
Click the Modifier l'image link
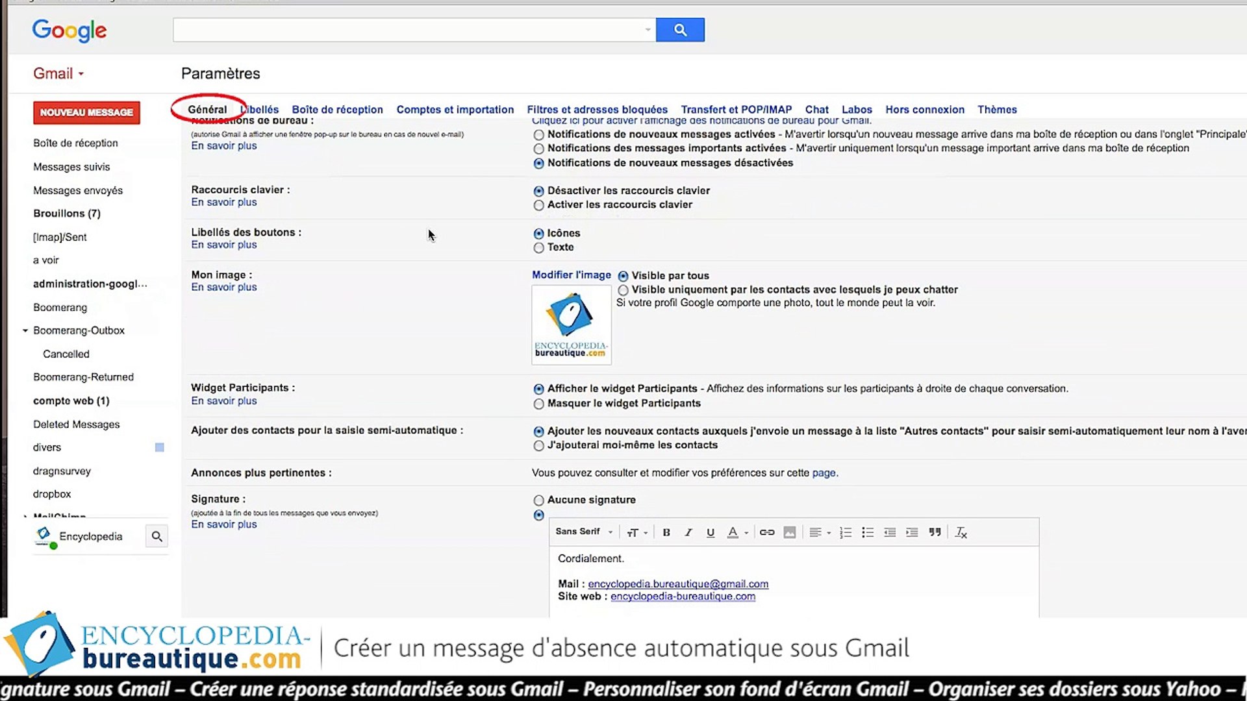point(571,275)
